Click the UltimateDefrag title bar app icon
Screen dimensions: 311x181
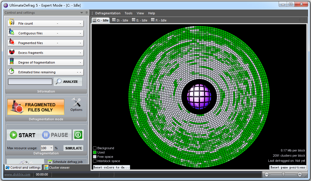pyautogui.click(x=6, y=5)
